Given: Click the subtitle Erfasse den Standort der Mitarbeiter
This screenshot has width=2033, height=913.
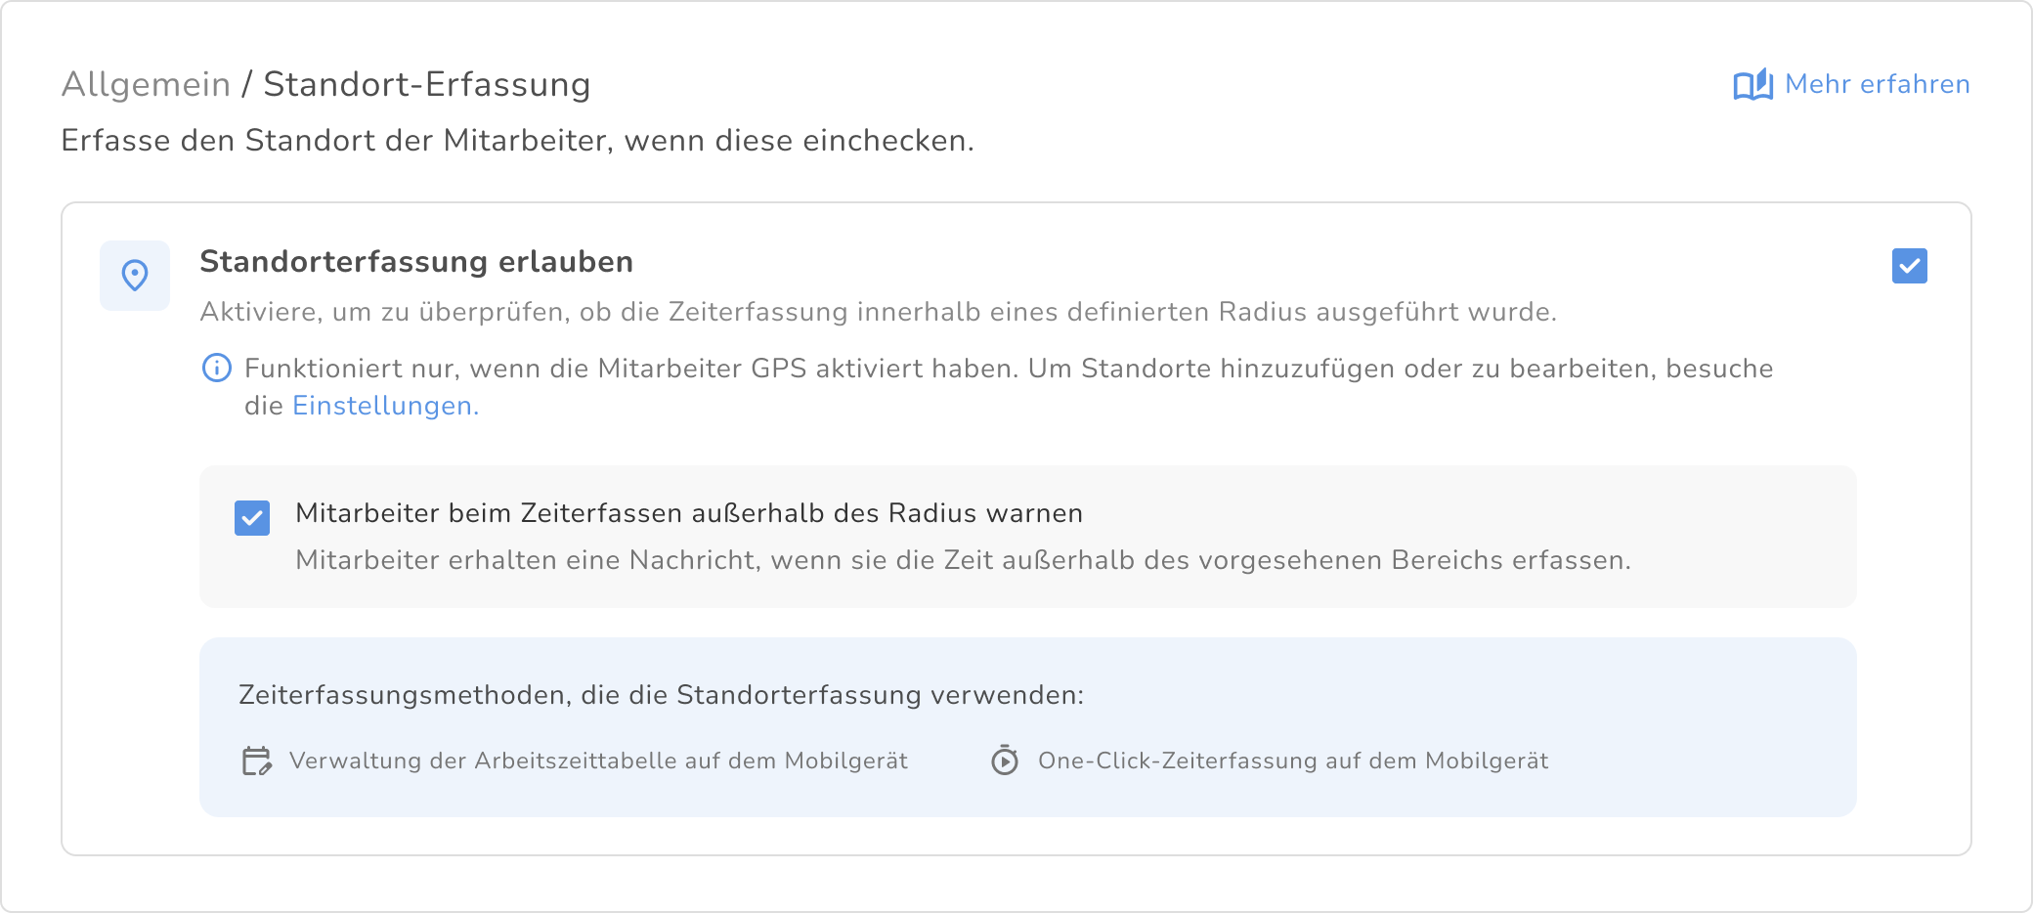Looking at the screenshot, I should [518, 141].
